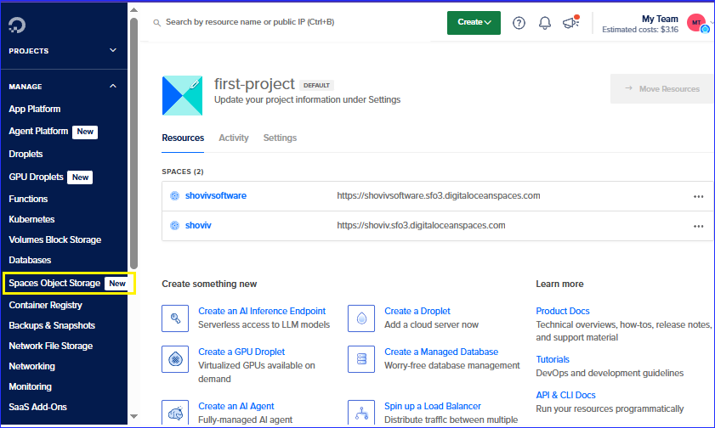715x428 pixels.
Task: Switch to the Settings tab
Action: click(x=280, y=138)
